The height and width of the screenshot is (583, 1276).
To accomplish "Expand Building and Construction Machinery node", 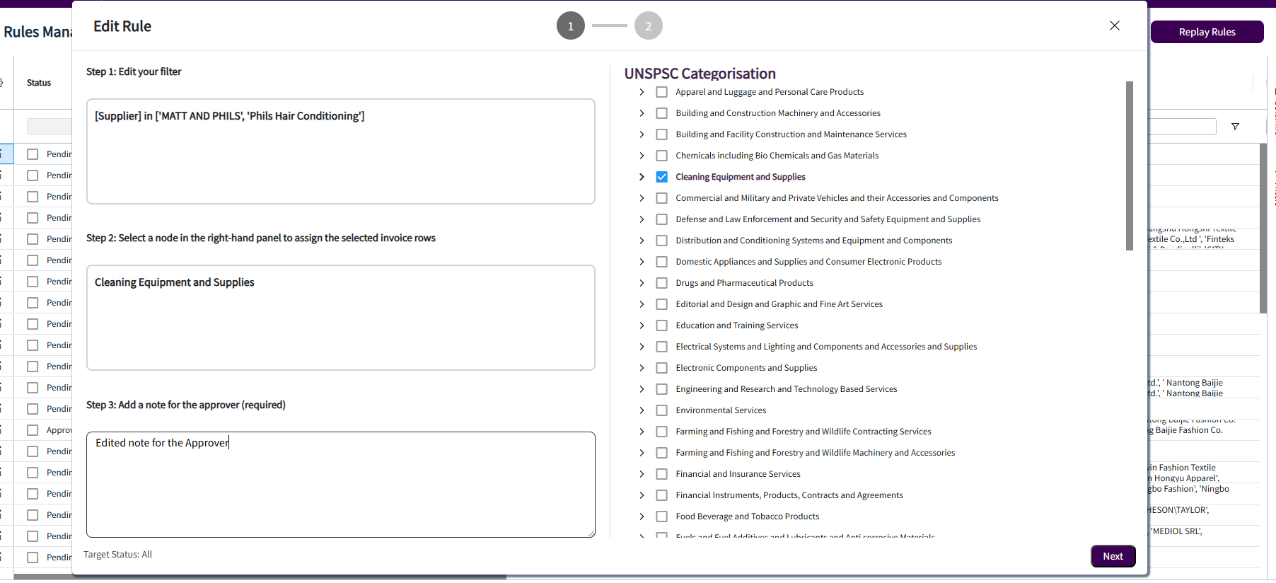I will pyautogui.click(x=642, y=113).
